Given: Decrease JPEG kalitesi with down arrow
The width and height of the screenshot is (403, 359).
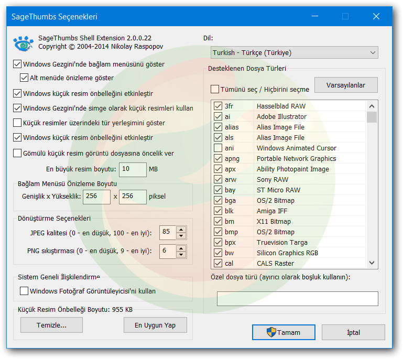Looking at the screenshot, I should point(181,236).
